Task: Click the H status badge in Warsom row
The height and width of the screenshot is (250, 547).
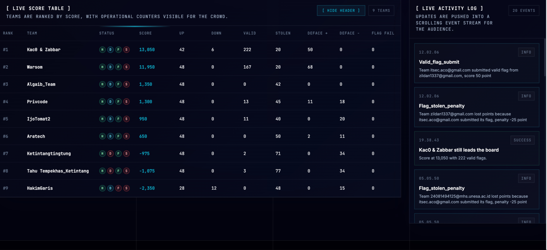Action: pyautogui.click(x=103, y=67)
